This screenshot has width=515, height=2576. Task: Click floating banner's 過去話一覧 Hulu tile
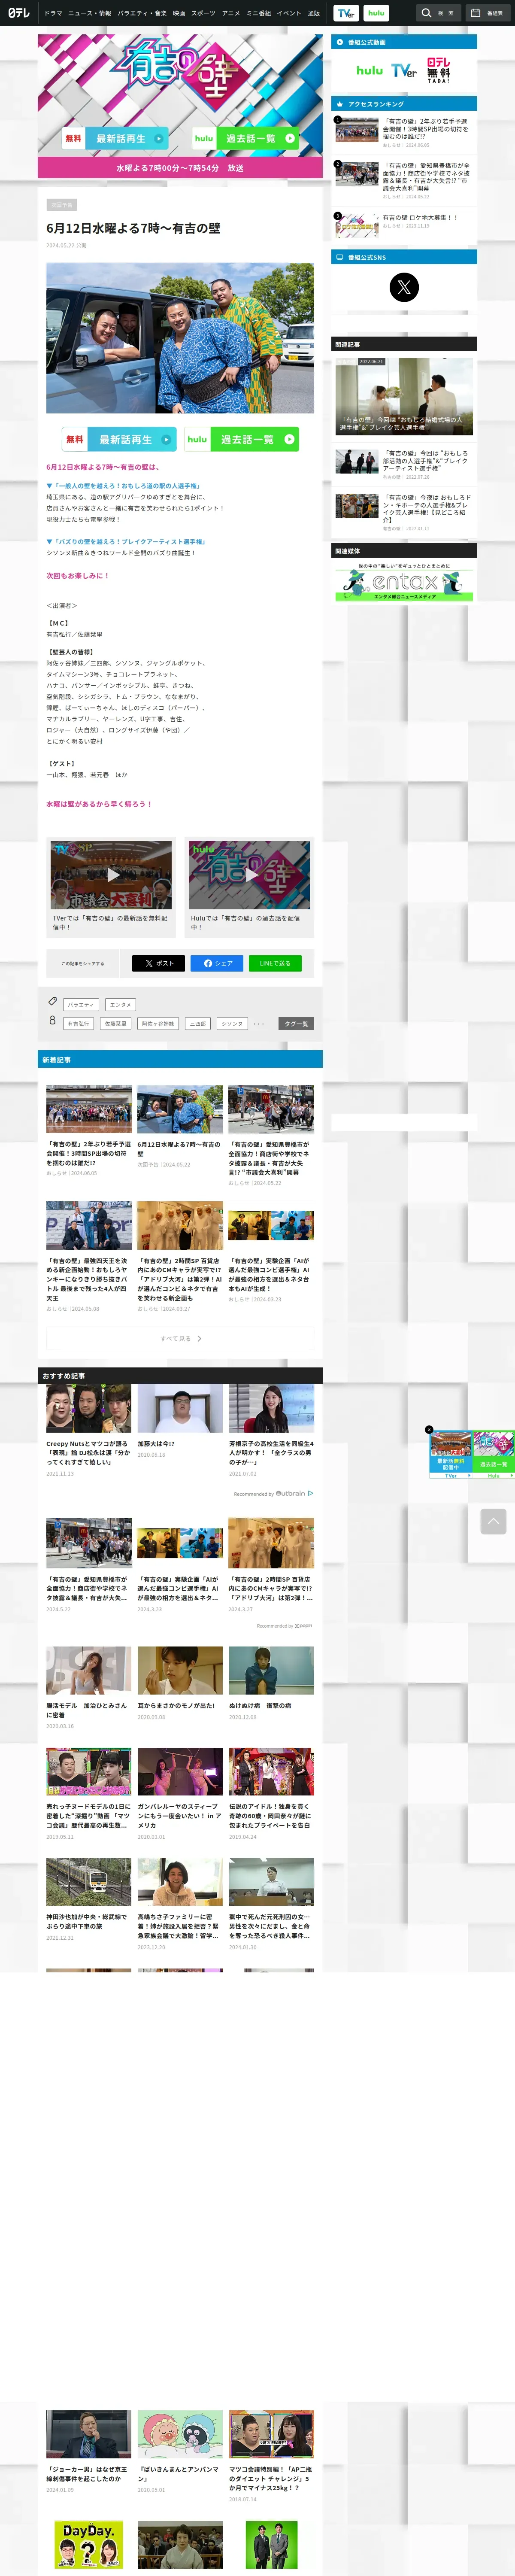494,1455
